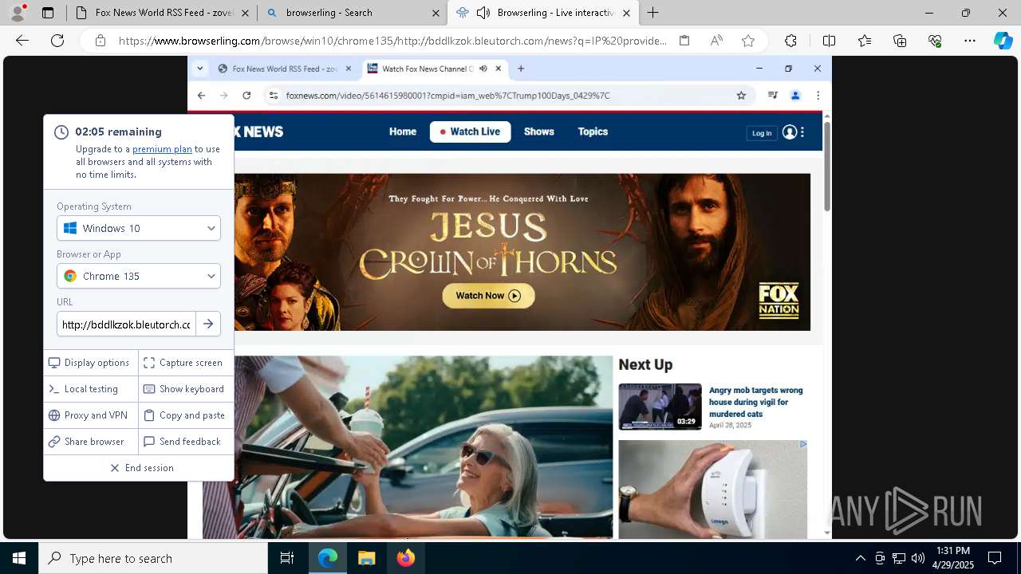The image size is (1021, 574).
Task: Open Copilot sidebar icon
Action: [x=1003, y=41]
